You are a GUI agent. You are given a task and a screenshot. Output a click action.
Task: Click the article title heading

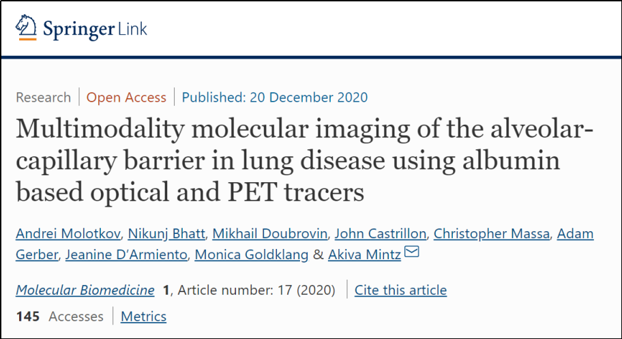[x=304, y=160]
